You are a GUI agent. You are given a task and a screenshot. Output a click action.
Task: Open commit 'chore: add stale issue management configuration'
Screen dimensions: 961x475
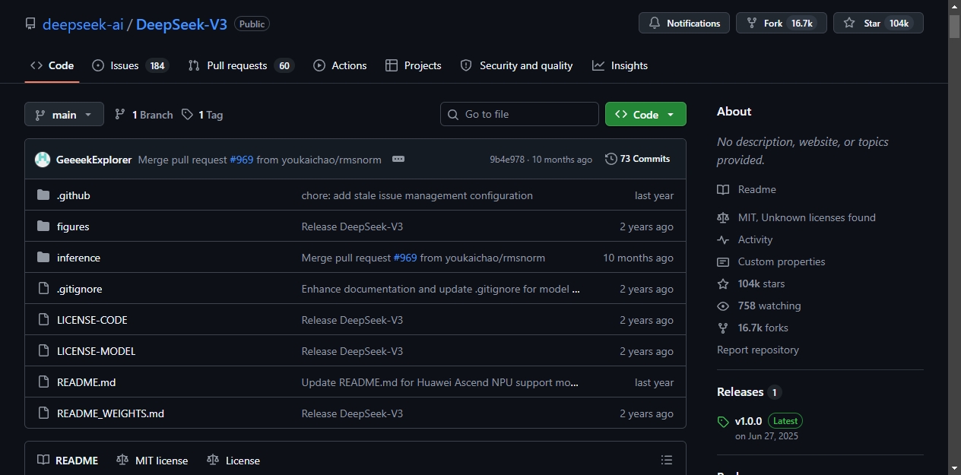pyautogui.click(x=417, y=195)
